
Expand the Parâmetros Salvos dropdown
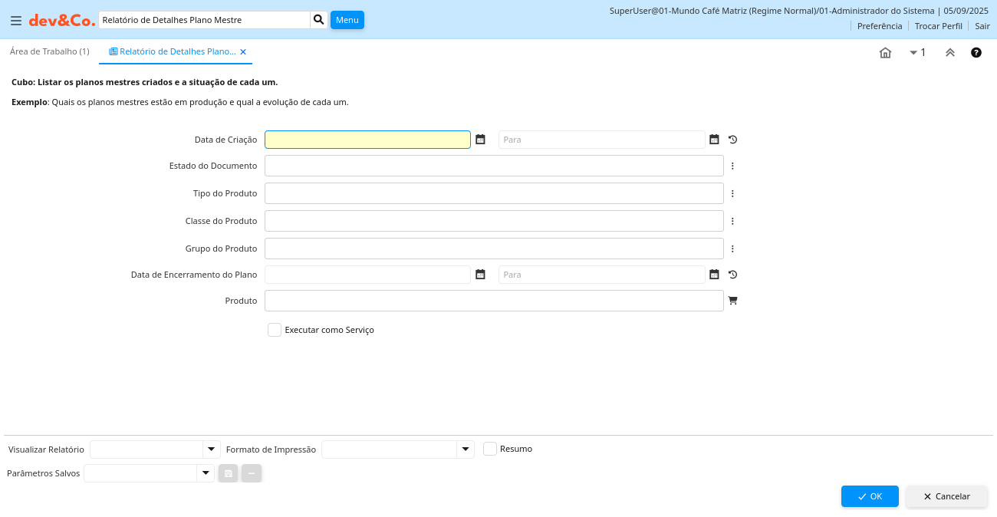(205, 473)
